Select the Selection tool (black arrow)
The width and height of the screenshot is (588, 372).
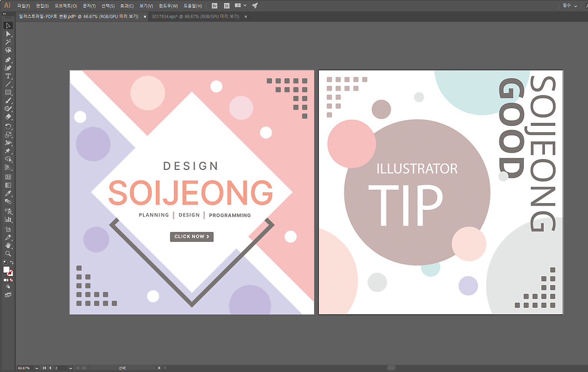(8, 25)
